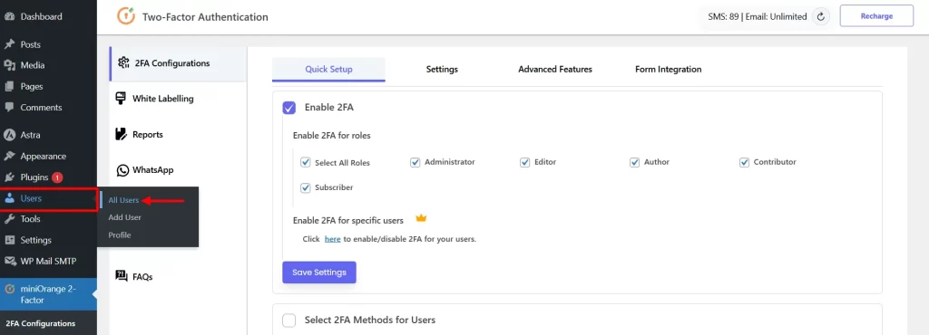Choose All Users from Users submenu
This screenshot has width=929, height=335.
pyautogui.click(x=123, y=200)
